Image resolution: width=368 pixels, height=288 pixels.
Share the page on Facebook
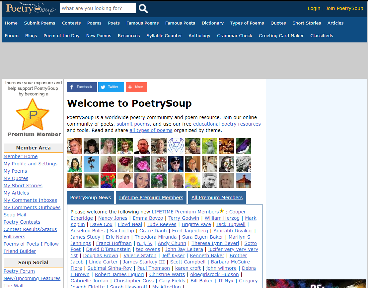pyautogui.click(x=82, y=87)
